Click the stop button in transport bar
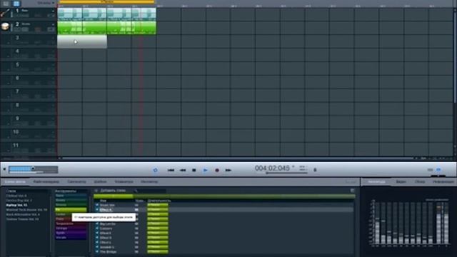Screen dimensions: 457x257 click(x=194, y=170)
